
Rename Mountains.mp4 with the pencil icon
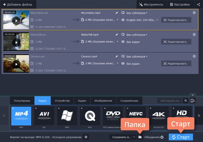[x=117, y=13]
